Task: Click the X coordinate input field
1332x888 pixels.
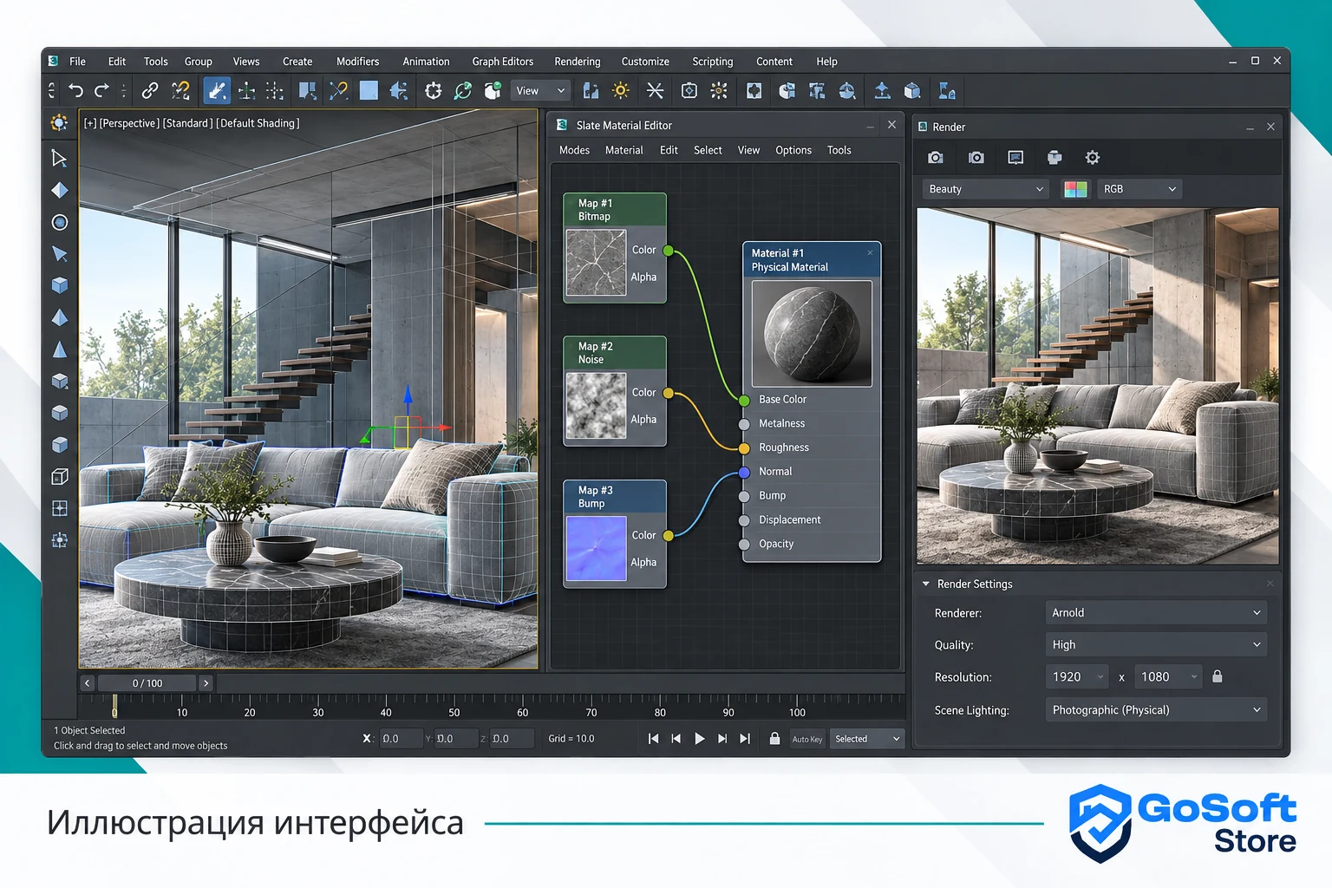Action: pyautogui.click(x=401, y=739)
